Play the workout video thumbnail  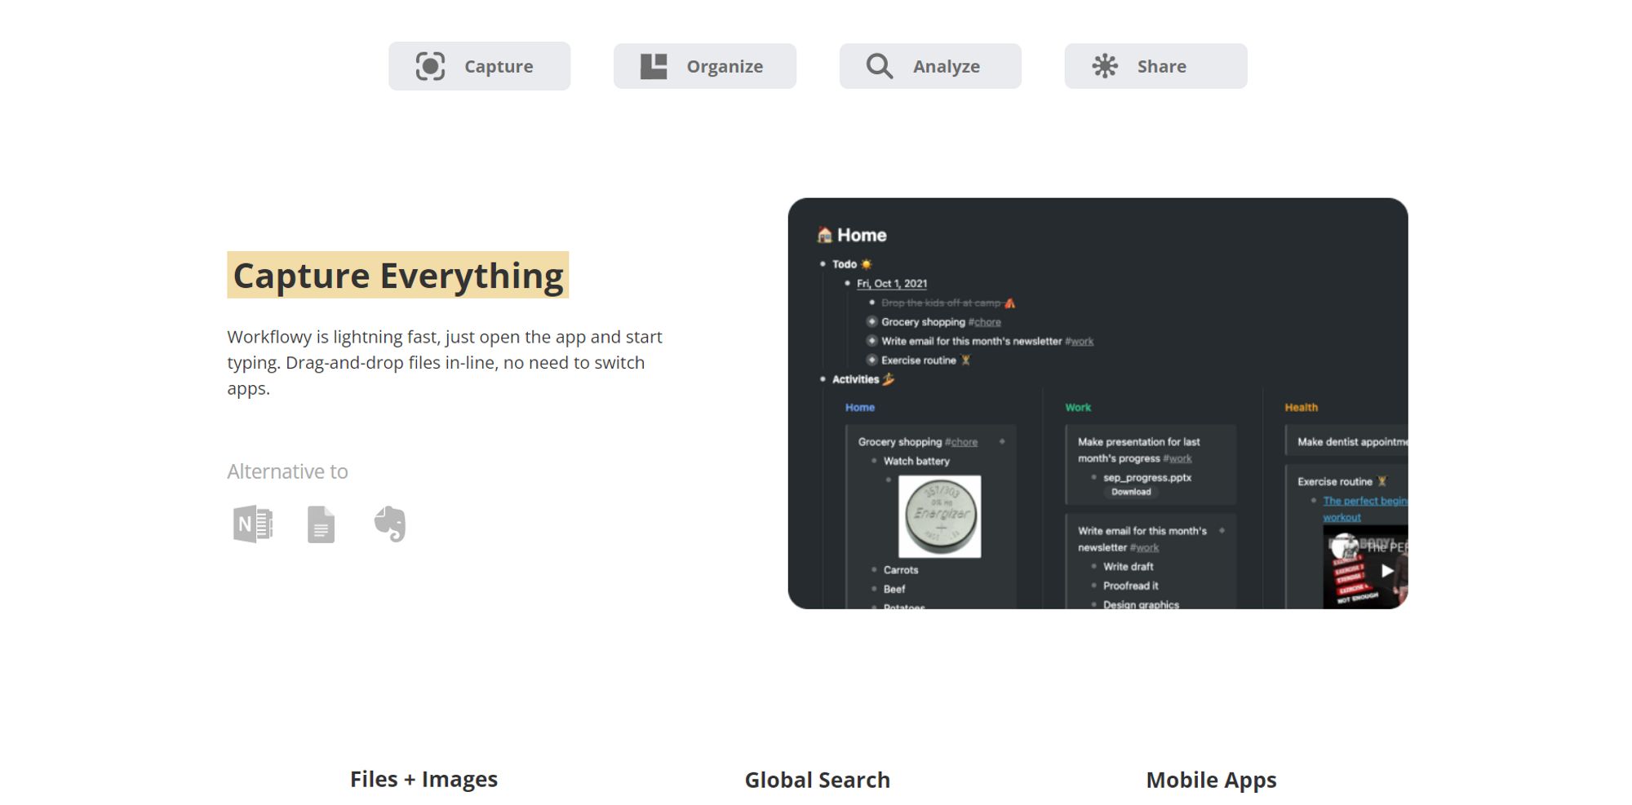click(x=1386, y=571)
